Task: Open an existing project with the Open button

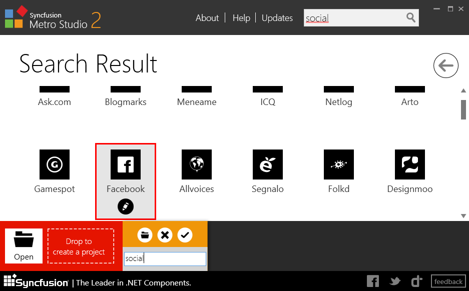Action: pyautogui.click(x=24, y=246)
